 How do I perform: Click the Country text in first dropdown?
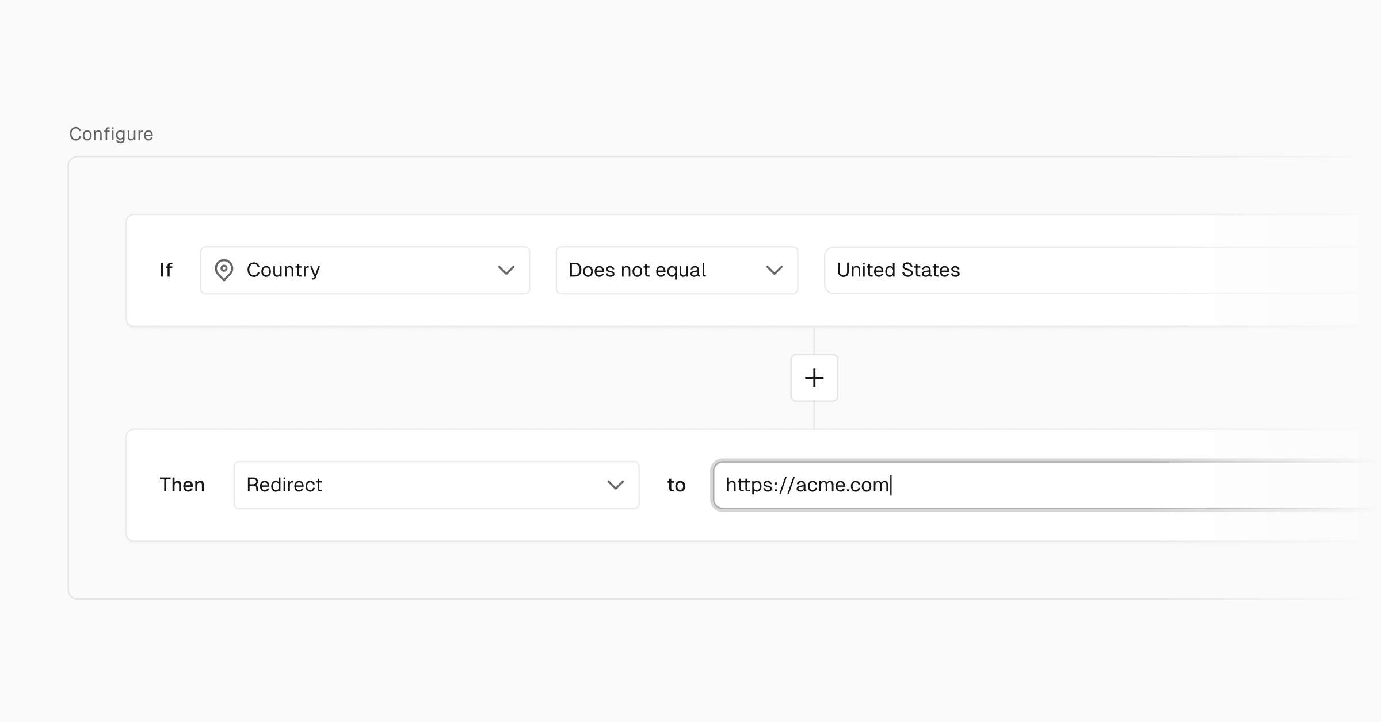283,270
